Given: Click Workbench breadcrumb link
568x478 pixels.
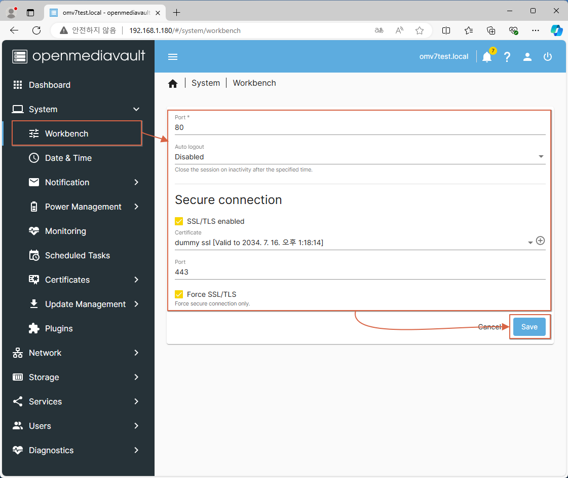Looking at the screenshot, I should tap(254, 83).
